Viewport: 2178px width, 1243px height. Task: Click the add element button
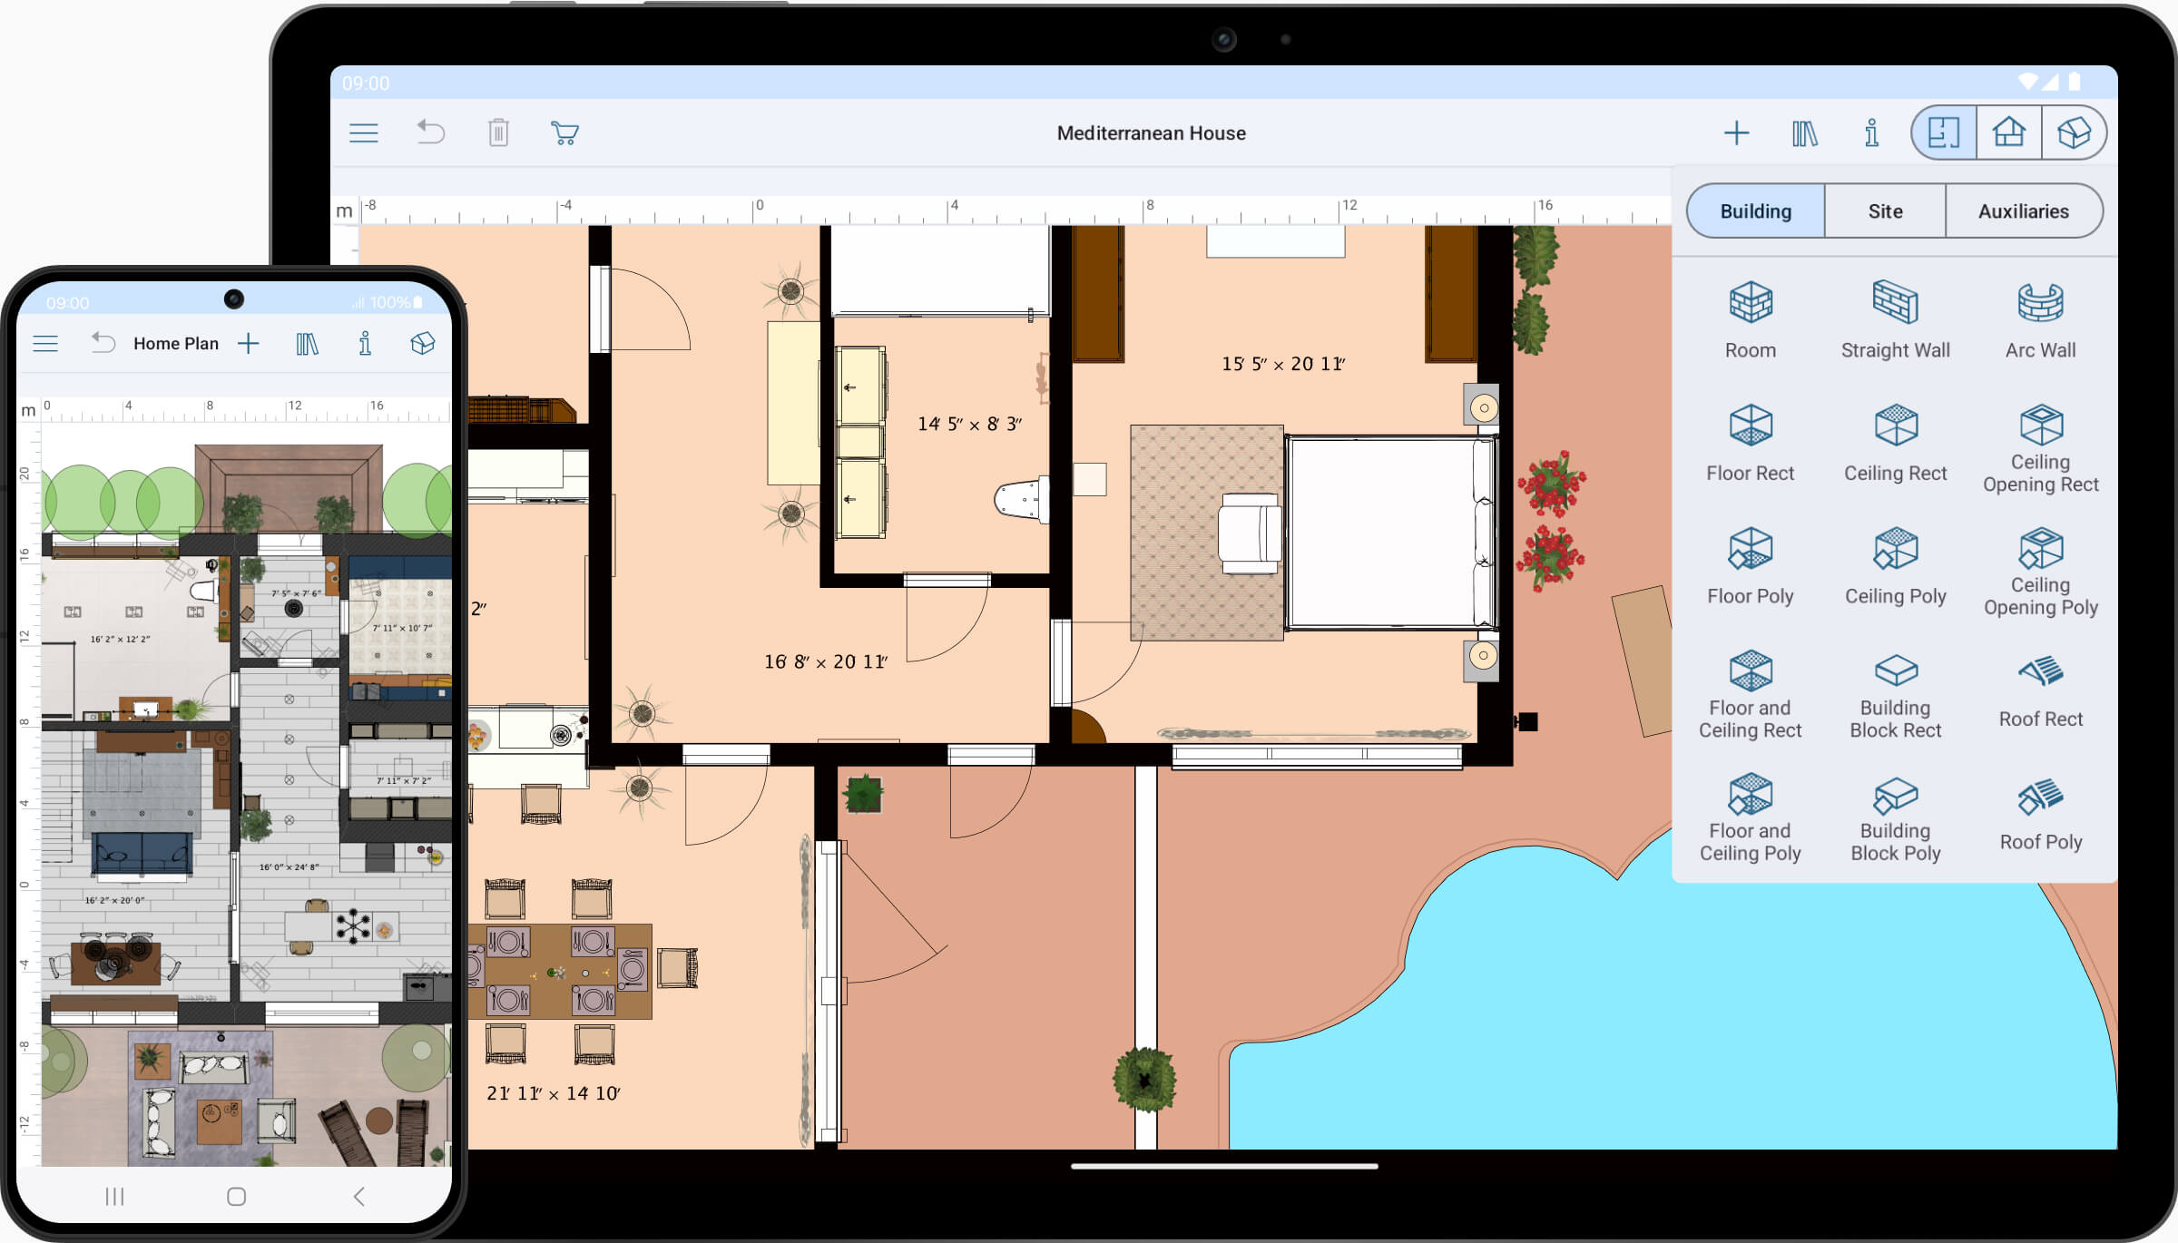(1735, 132)
